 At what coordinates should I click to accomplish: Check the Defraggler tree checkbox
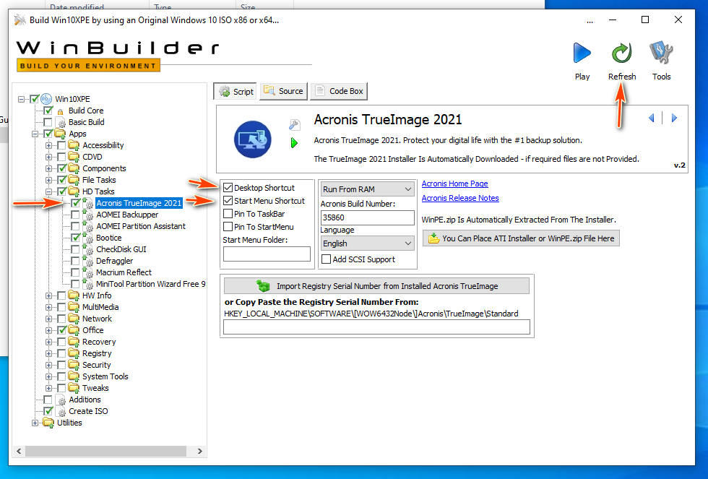pos(75,261)
